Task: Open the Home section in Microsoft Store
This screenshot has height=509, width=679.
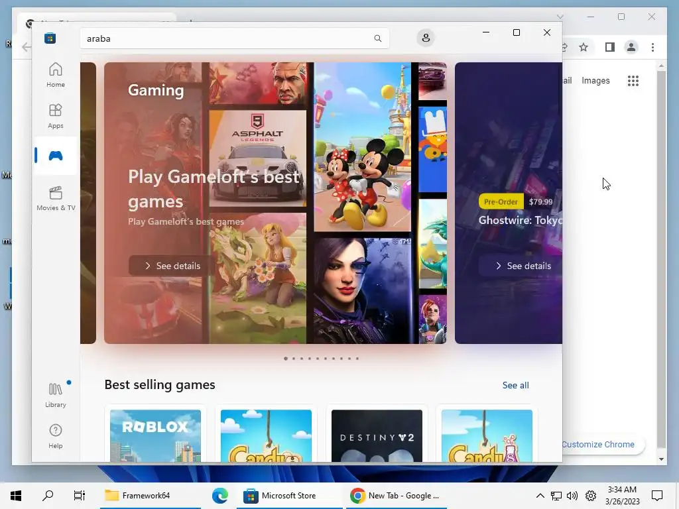Action: tap(56, 75)
